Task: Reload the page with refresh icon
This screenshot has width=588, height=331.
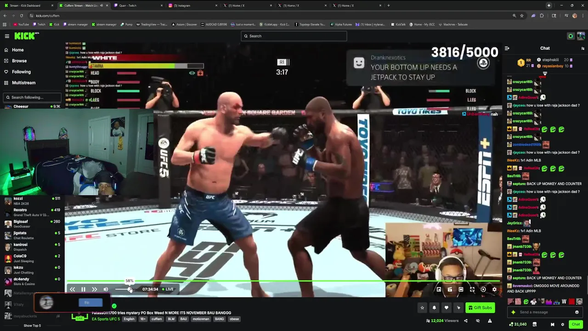Action: click(22, 16)
